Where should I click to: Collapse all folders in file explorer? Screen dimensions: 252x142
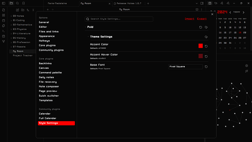click(33, 10)
